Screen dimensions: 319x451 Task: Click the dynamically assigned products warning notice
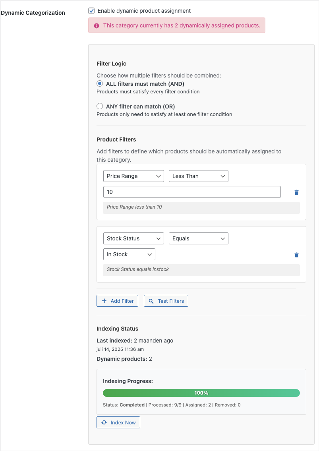pyautogui.click(x=176, y=25)
